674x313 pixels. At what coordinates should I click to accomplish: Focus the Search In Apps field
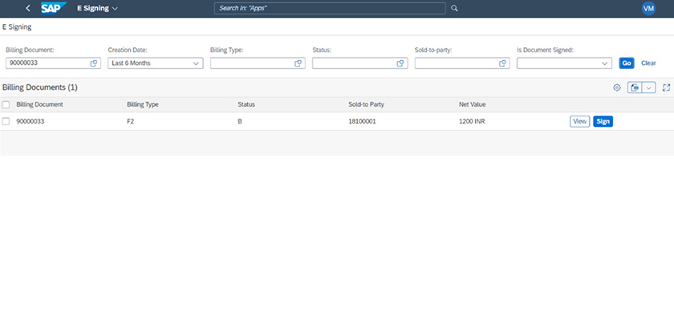click(x=330, y=8)
